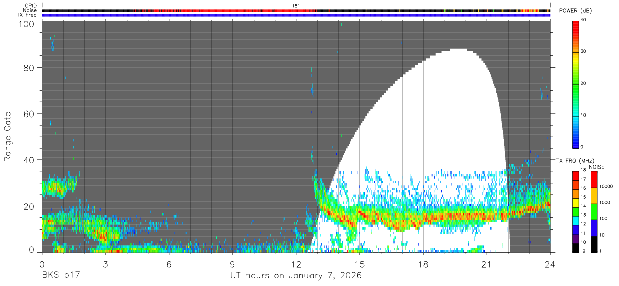The height and width of the screenshot is (286, 619).
Task: Click the 40 value on the Range Gate axis
Action: 29,160
